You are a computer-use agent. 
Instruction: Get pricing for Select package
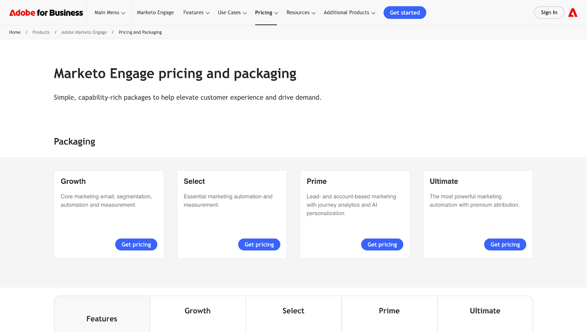259,245
